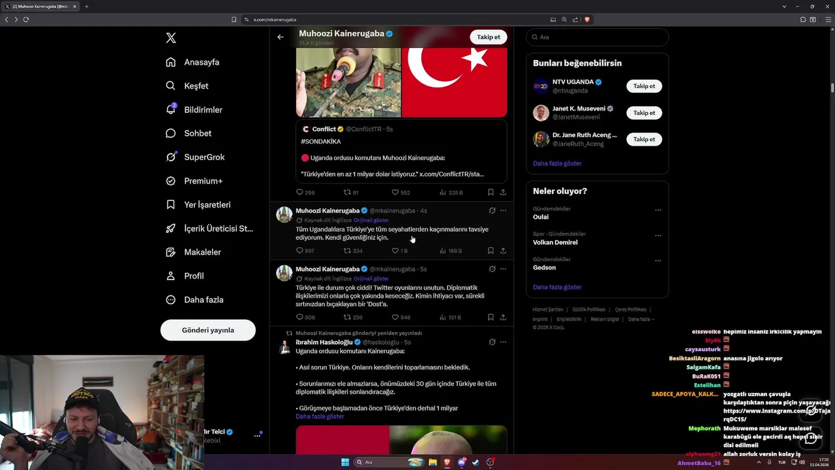Expand Haskoloğlu post with Daha fazla göster
The height and width of the screenshot is (470, 835).
coord(320,416)
